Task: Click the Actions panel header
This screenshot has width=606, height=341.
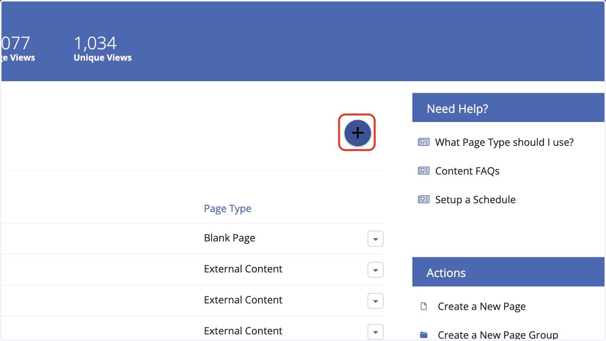Action: click(509, 272)
